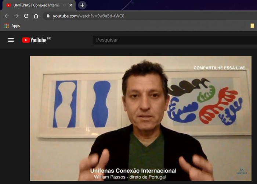The width and height of the screenshot is (257, 184).
Task: View site info via the padlock icon
Action: 47,16
